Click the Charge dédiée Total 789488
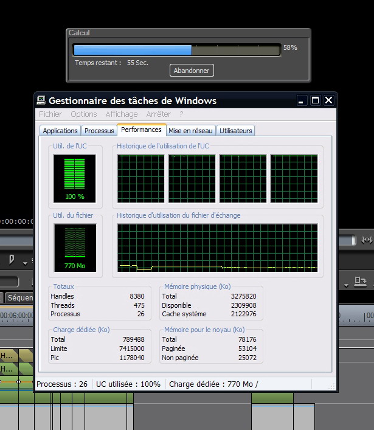This screenshot has width=374, height=430. pos(133,339)
